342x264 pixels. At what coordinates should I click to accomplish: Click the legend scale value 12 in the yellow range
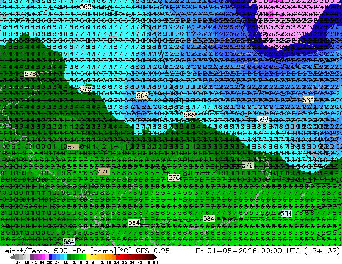101,262
